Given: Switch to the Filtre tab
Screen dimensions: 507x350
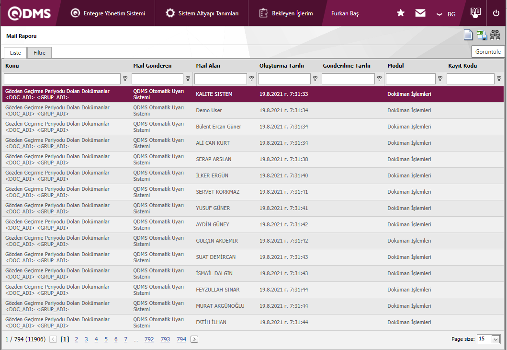Looking at the screenshot, I should [x=39, y=53].
